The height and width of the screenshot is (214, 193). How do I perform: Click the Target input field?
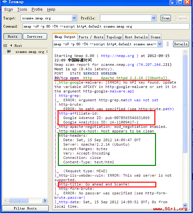point(47,18)
